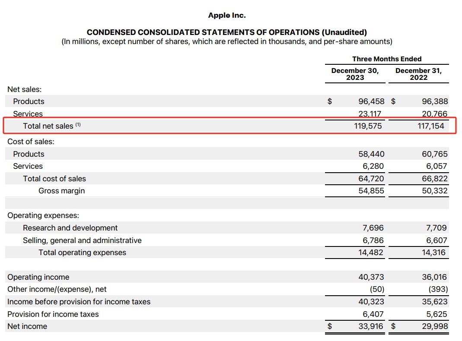Select the net income value 29,998
The image size is (462, 341).
point(435,326)
